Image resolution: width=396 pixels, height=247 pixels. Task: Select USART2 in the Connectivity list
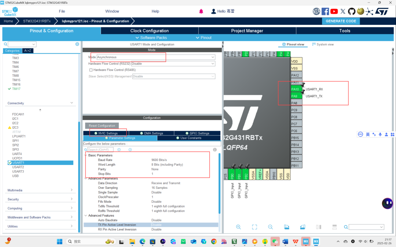pos(18,167)
